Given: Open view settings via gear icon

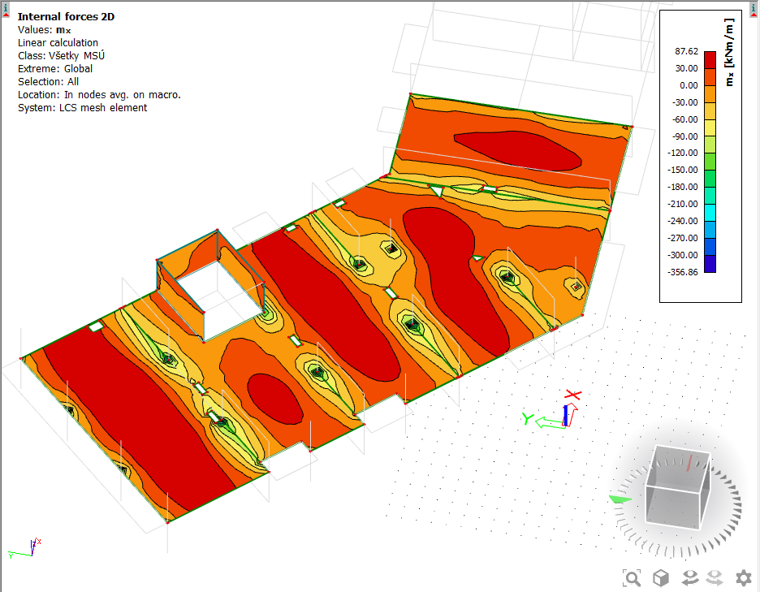Looking at the screenshot, I should point(743,578).
